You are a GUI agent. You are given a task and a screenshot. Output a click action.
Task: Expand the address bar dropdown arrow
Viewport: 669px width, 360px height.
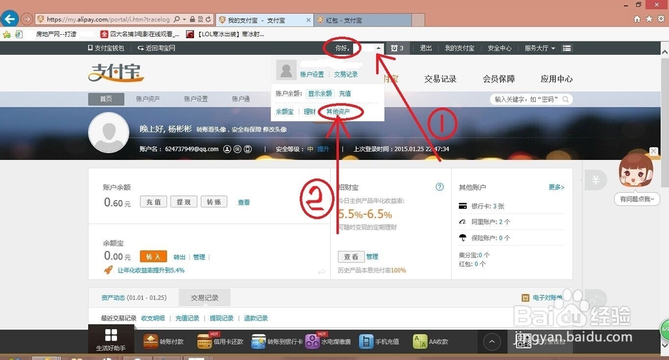185,19
